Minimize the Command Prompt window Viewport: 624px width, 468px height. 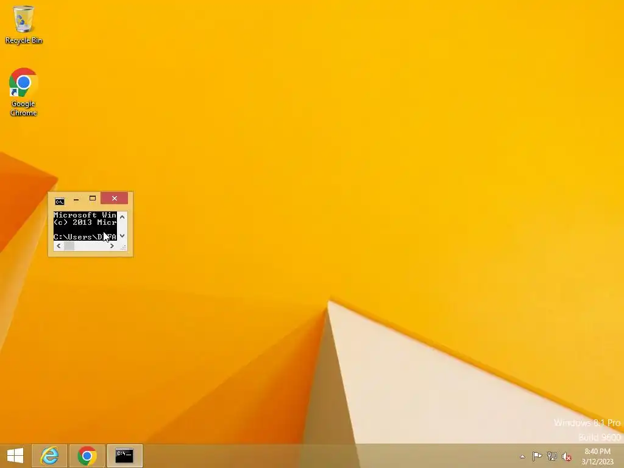coord(76,199)
